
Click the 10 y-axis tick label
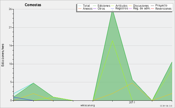pyautogui.click(x=10, y=64)
